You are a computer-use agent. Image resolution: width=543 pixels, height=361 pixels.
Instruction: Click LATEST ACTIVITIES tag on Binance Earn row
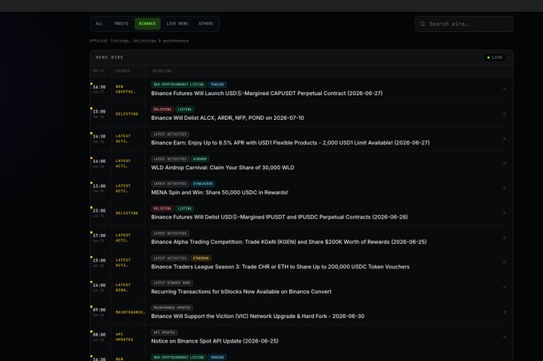point(170,134)
